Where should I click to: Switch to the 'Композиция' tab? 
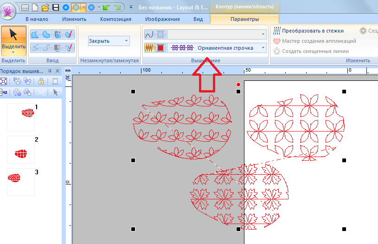point(115,19)
